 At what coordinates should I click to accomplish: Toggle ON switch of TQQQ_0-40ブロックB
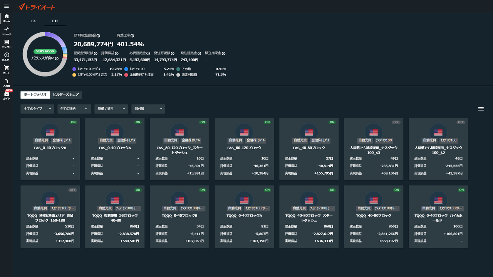tap(203, 190)
